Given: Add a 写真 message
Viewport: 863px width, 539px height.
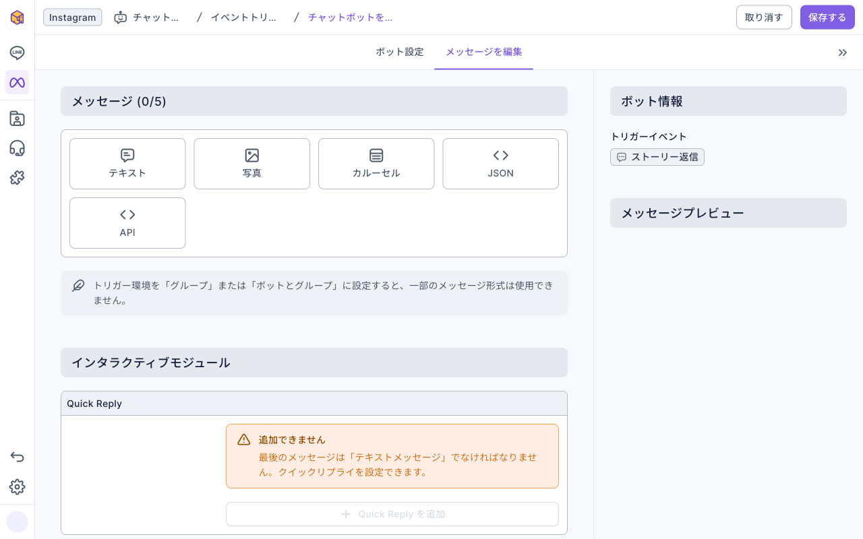Looking at the screenshot, I should point(252,164).
